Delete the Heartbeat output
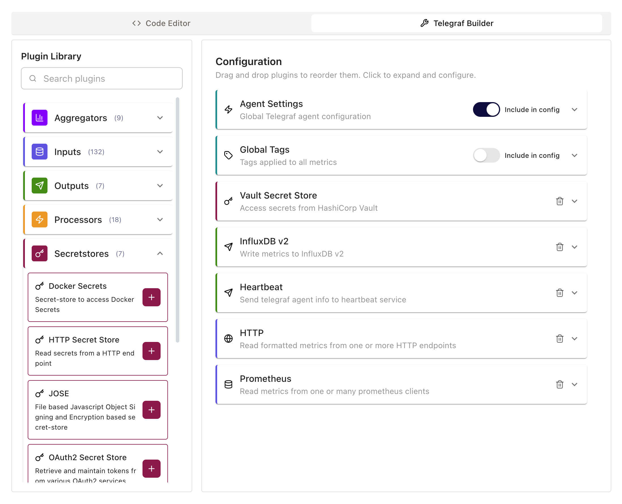 (x=560, y=293)
